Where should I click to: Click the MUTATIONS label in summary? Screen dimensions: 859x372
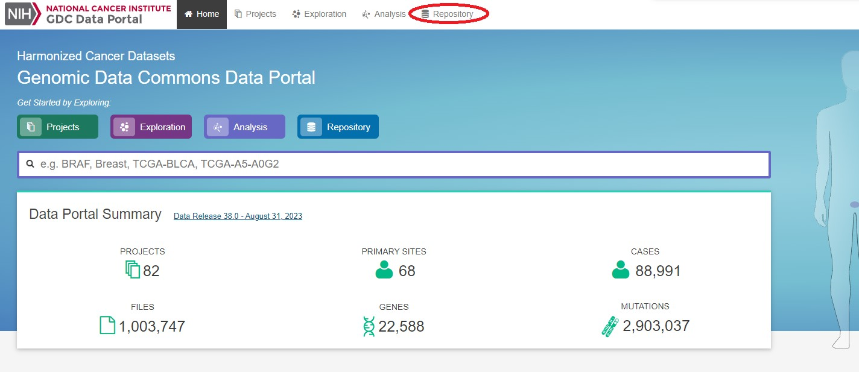click(645, 306)
